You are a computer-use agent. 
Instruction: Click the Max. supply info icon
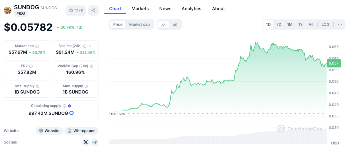(86, 86)
